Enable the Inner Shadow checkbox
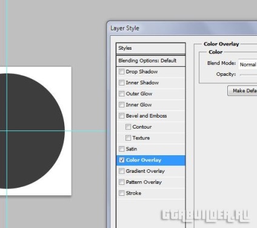Image resolution: width=257 pixels, height=228 pixels. pyautogui.click(x=122, y=82)
